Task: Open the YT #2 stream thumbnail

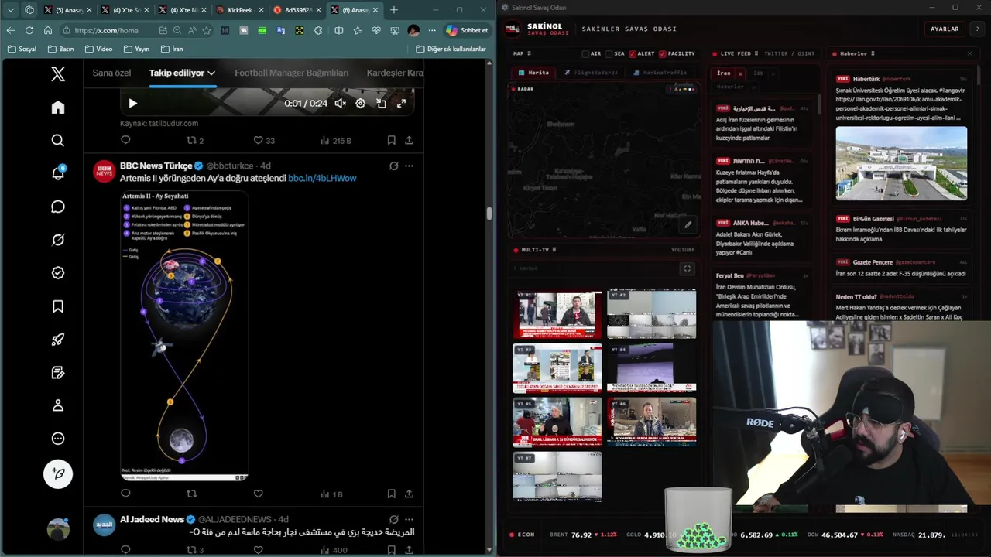Action: [651, 314]
